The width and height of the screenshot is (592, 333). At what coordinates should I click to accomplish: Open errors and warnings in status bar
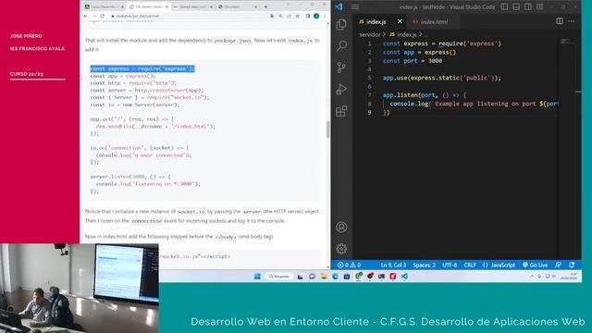350,265
